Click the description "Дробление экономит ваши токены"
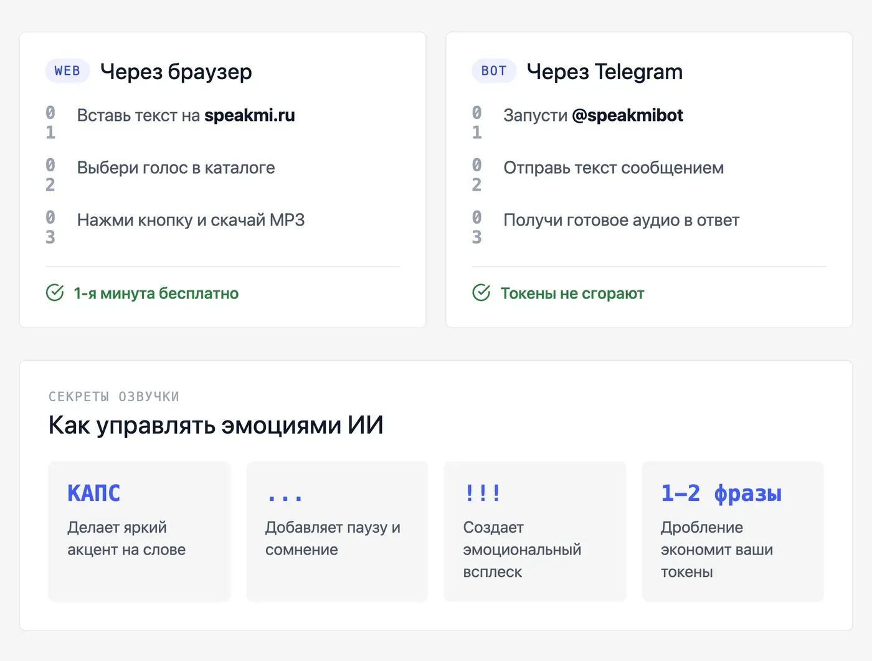Screen dimensions: 872x661 pyautogui.click(x=717, y=549)
